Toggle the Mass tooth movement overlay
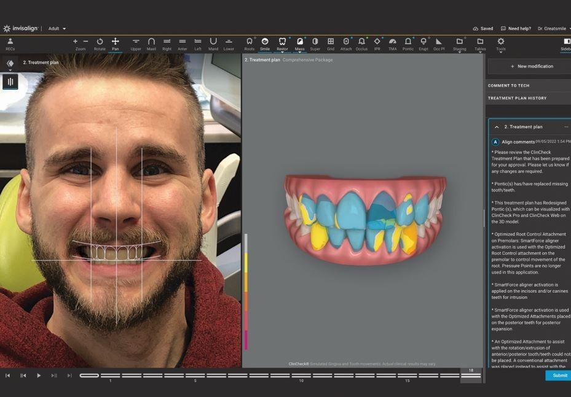This screenshot has width=571, height=397. click(x=300, y=44)
